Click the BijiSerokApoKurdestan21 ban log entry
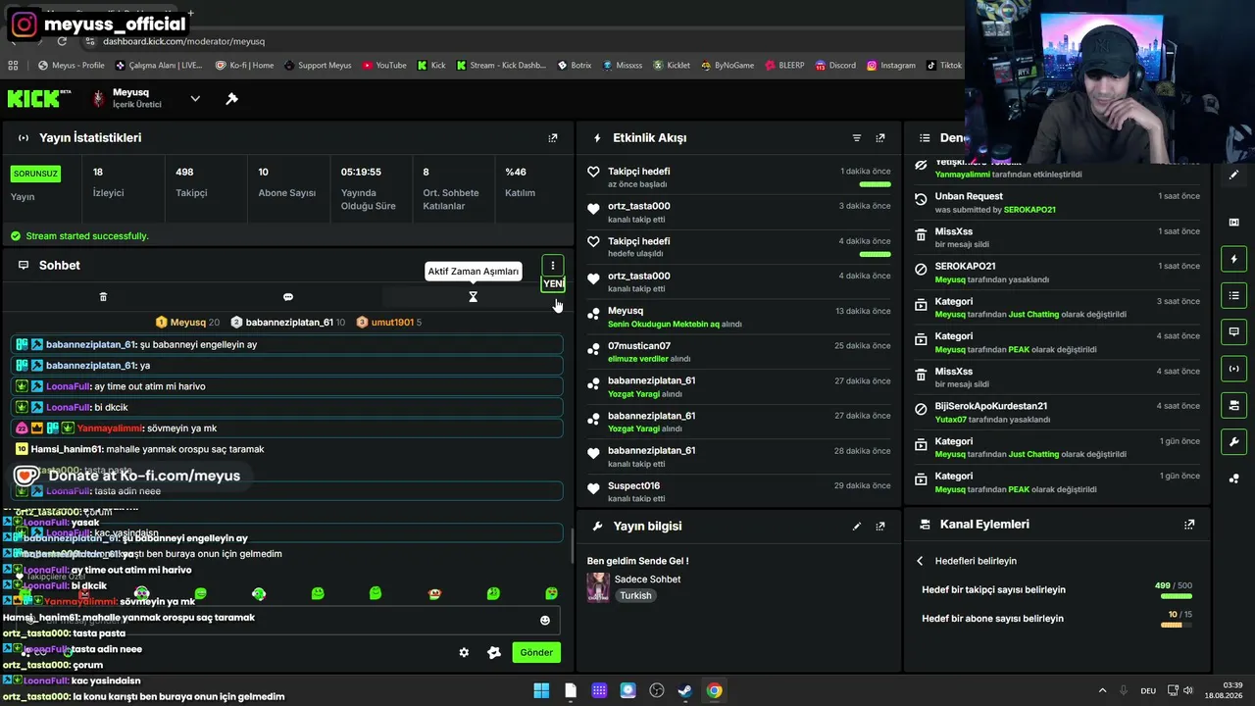The width and height of the screenshot is (1255, 706). tap(1057, 413)
